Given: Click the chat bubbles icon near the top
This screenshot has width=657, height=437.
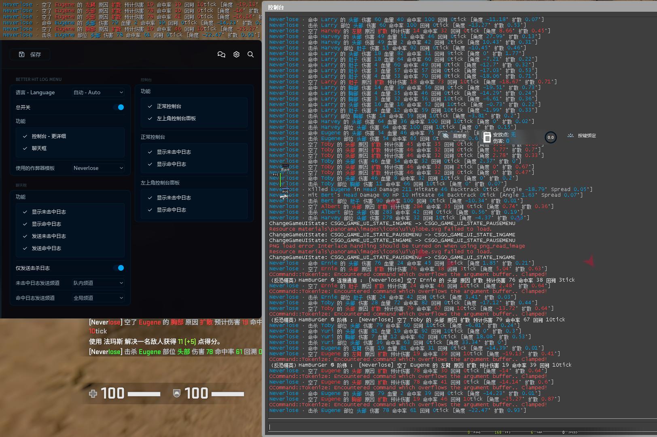Looking at the screenshot, I should pos(221,54).
